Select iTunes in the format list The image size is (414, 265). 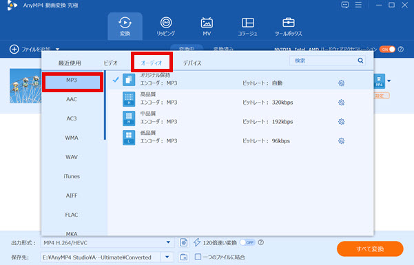72,176
